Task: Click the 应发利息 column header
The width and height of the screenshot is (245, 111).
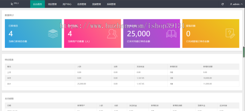Action: tap(223, 106)
